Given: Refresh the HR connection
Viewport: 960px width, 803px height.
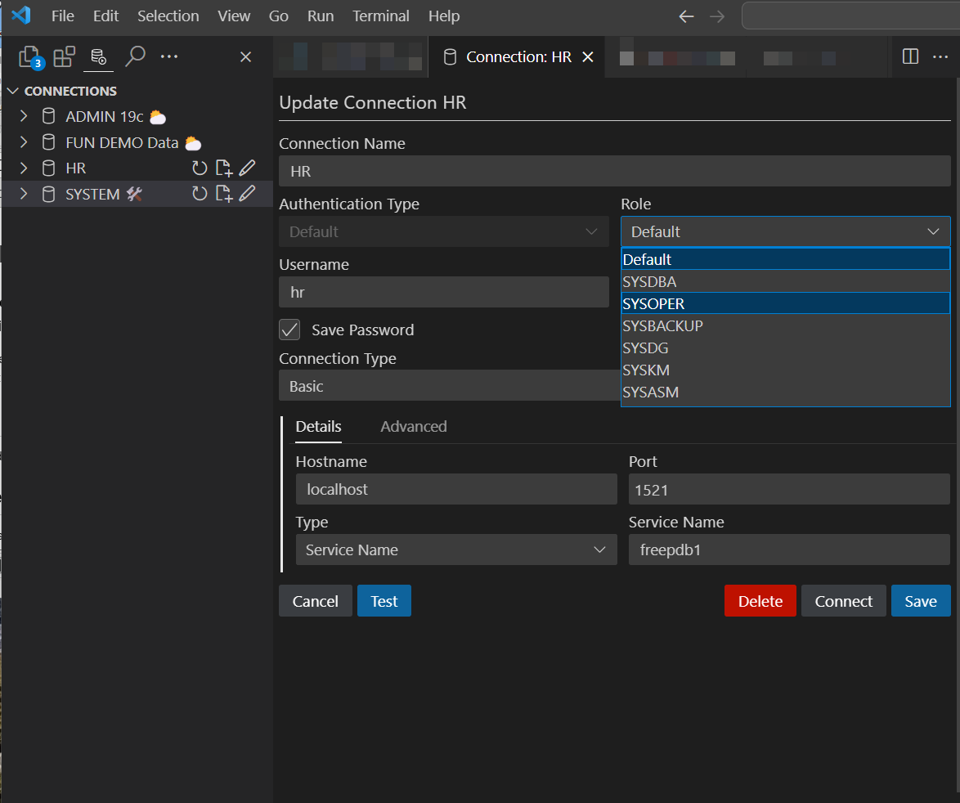Looking at the screenshot, I should pos(200,168).
